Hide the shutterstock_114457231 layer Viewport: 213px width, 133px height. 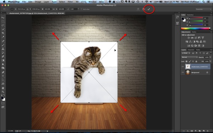click(183, 67)
